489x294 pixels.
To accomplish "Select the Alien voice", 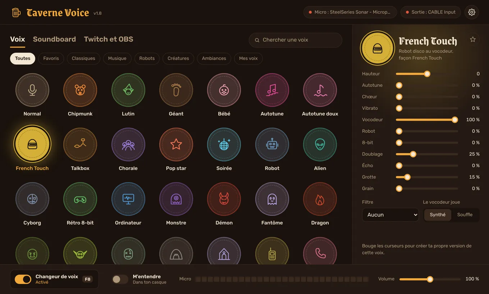I will tap(320, 144).
